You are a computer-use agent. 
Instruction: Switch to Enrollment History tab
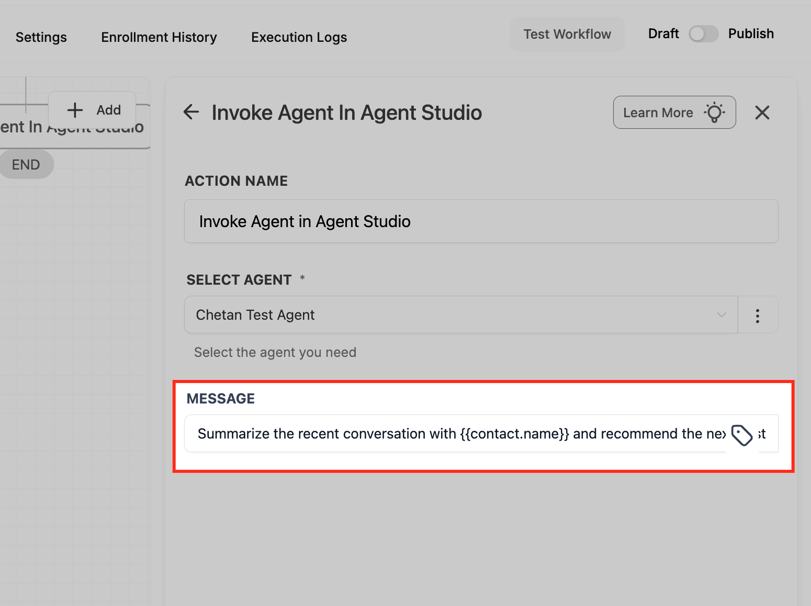click(x=159, y=37)
